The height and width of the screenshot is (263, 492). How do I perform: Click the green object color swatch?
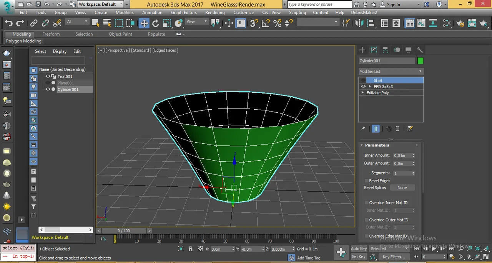421,61
